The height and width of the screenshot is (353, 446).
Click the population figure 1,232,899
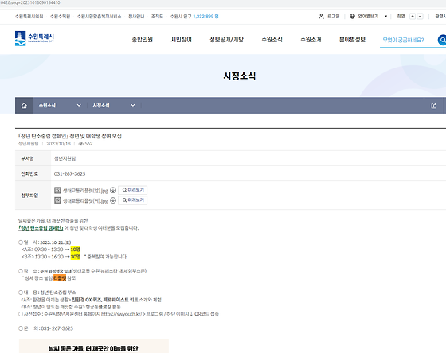click(x=203, y=17)
